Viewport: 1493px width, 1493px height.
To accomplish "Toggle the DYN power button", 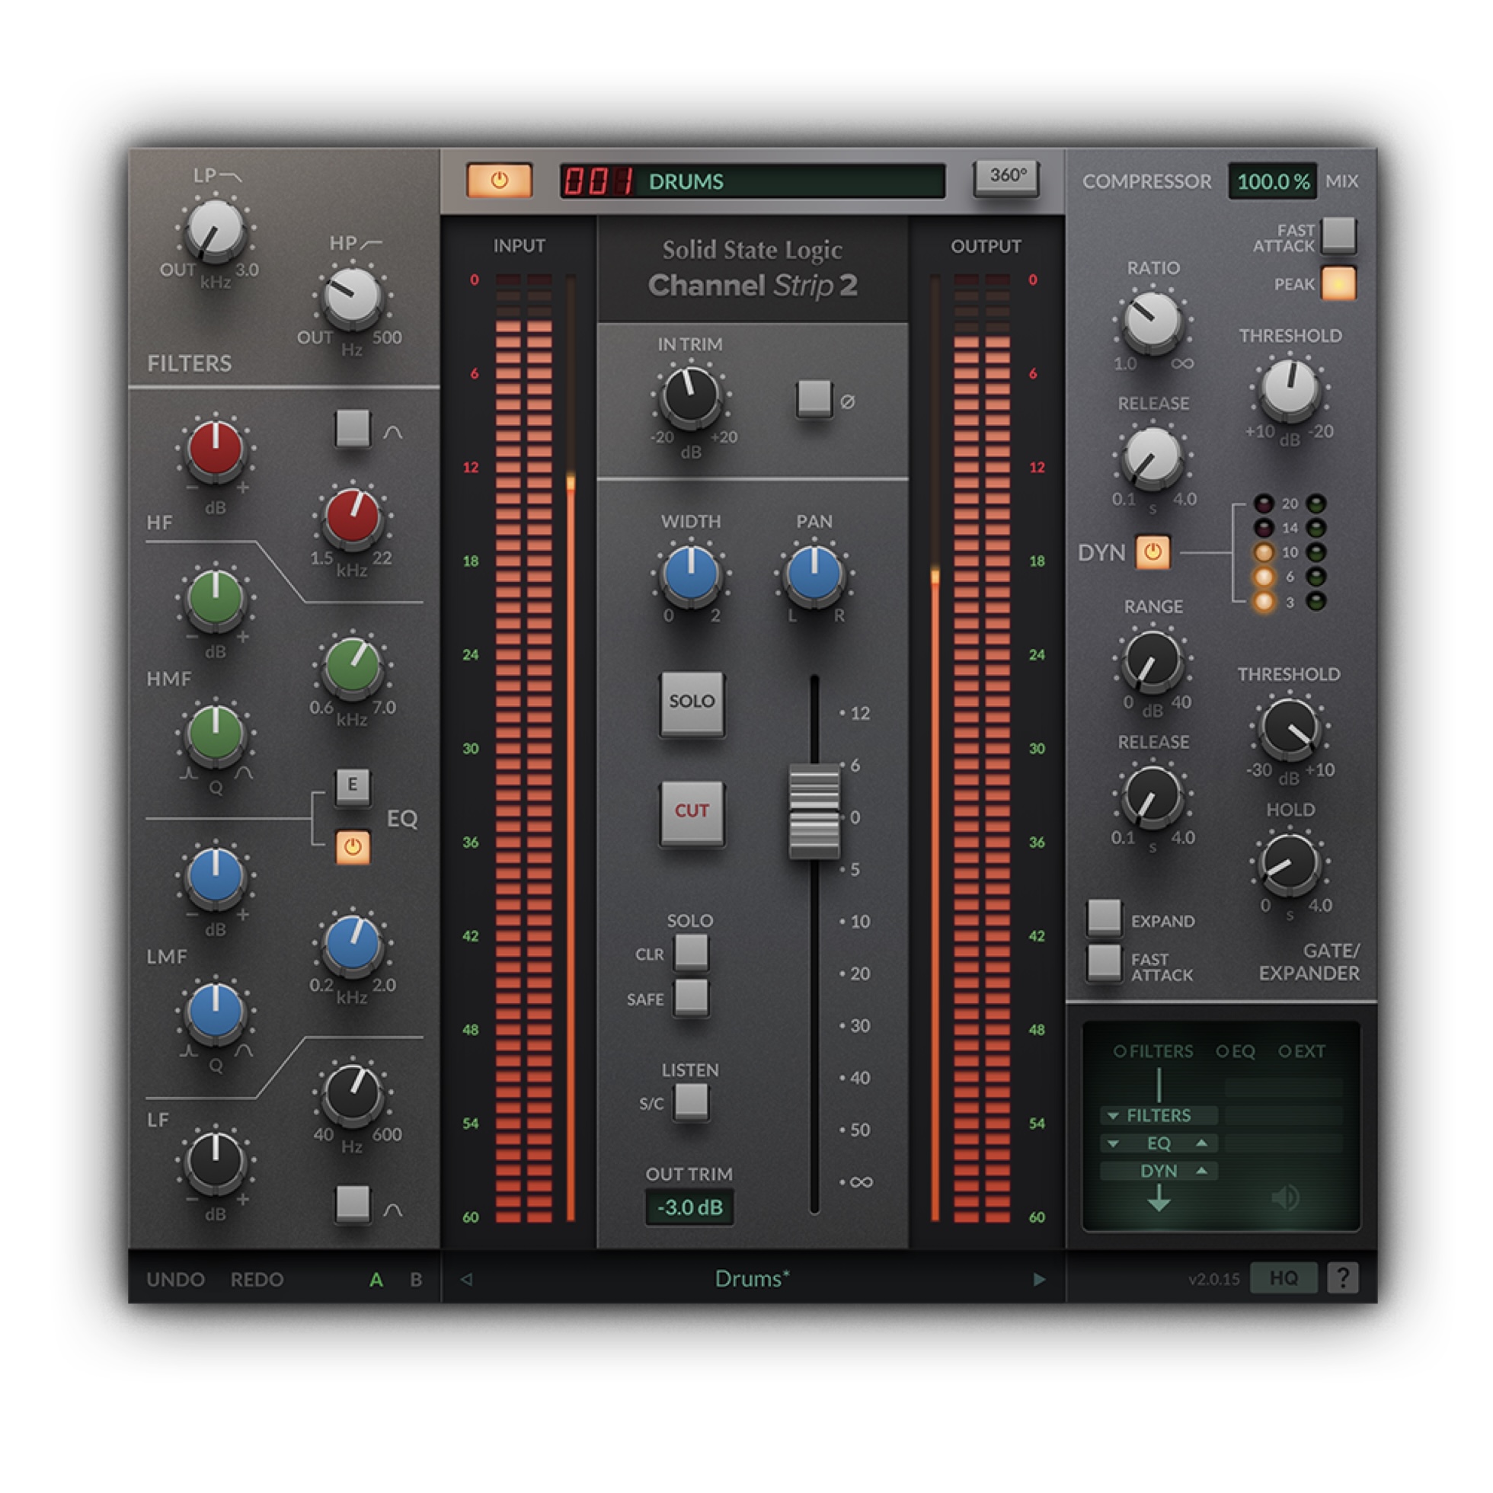I will 1153,551.
